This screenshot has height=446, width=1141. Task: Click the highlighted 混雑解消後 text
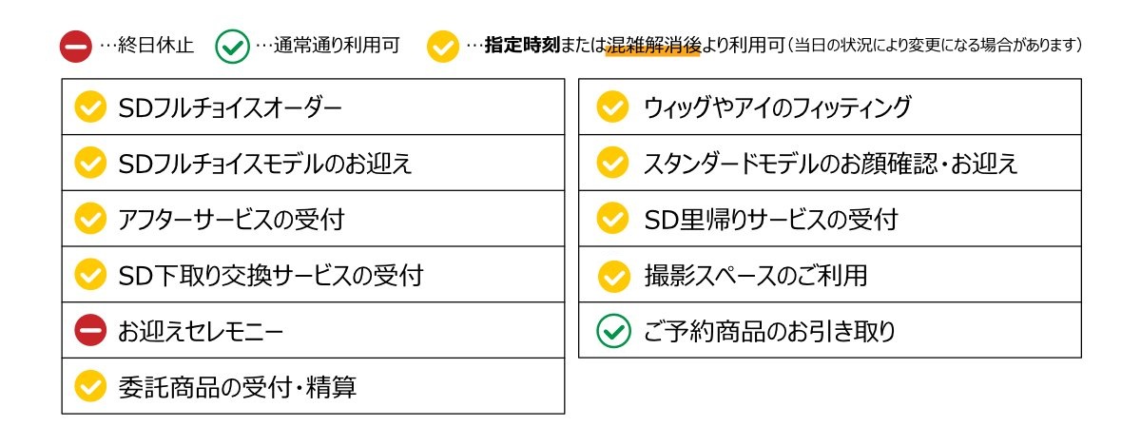tap(652, 46)
